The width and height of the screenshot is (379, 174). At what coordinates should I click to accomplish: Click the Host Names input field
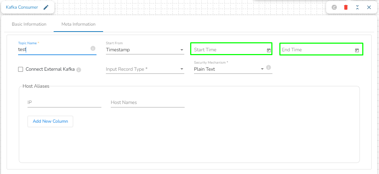click(147, 103)
